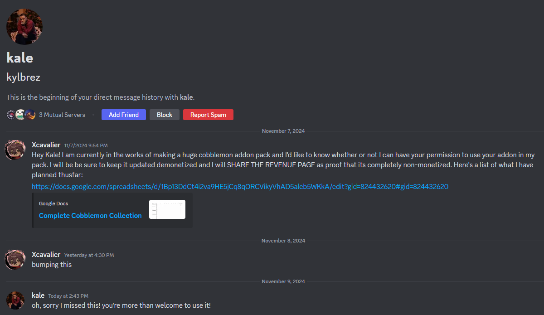
Task: Click the kale username on the last message
Action: 38,296
